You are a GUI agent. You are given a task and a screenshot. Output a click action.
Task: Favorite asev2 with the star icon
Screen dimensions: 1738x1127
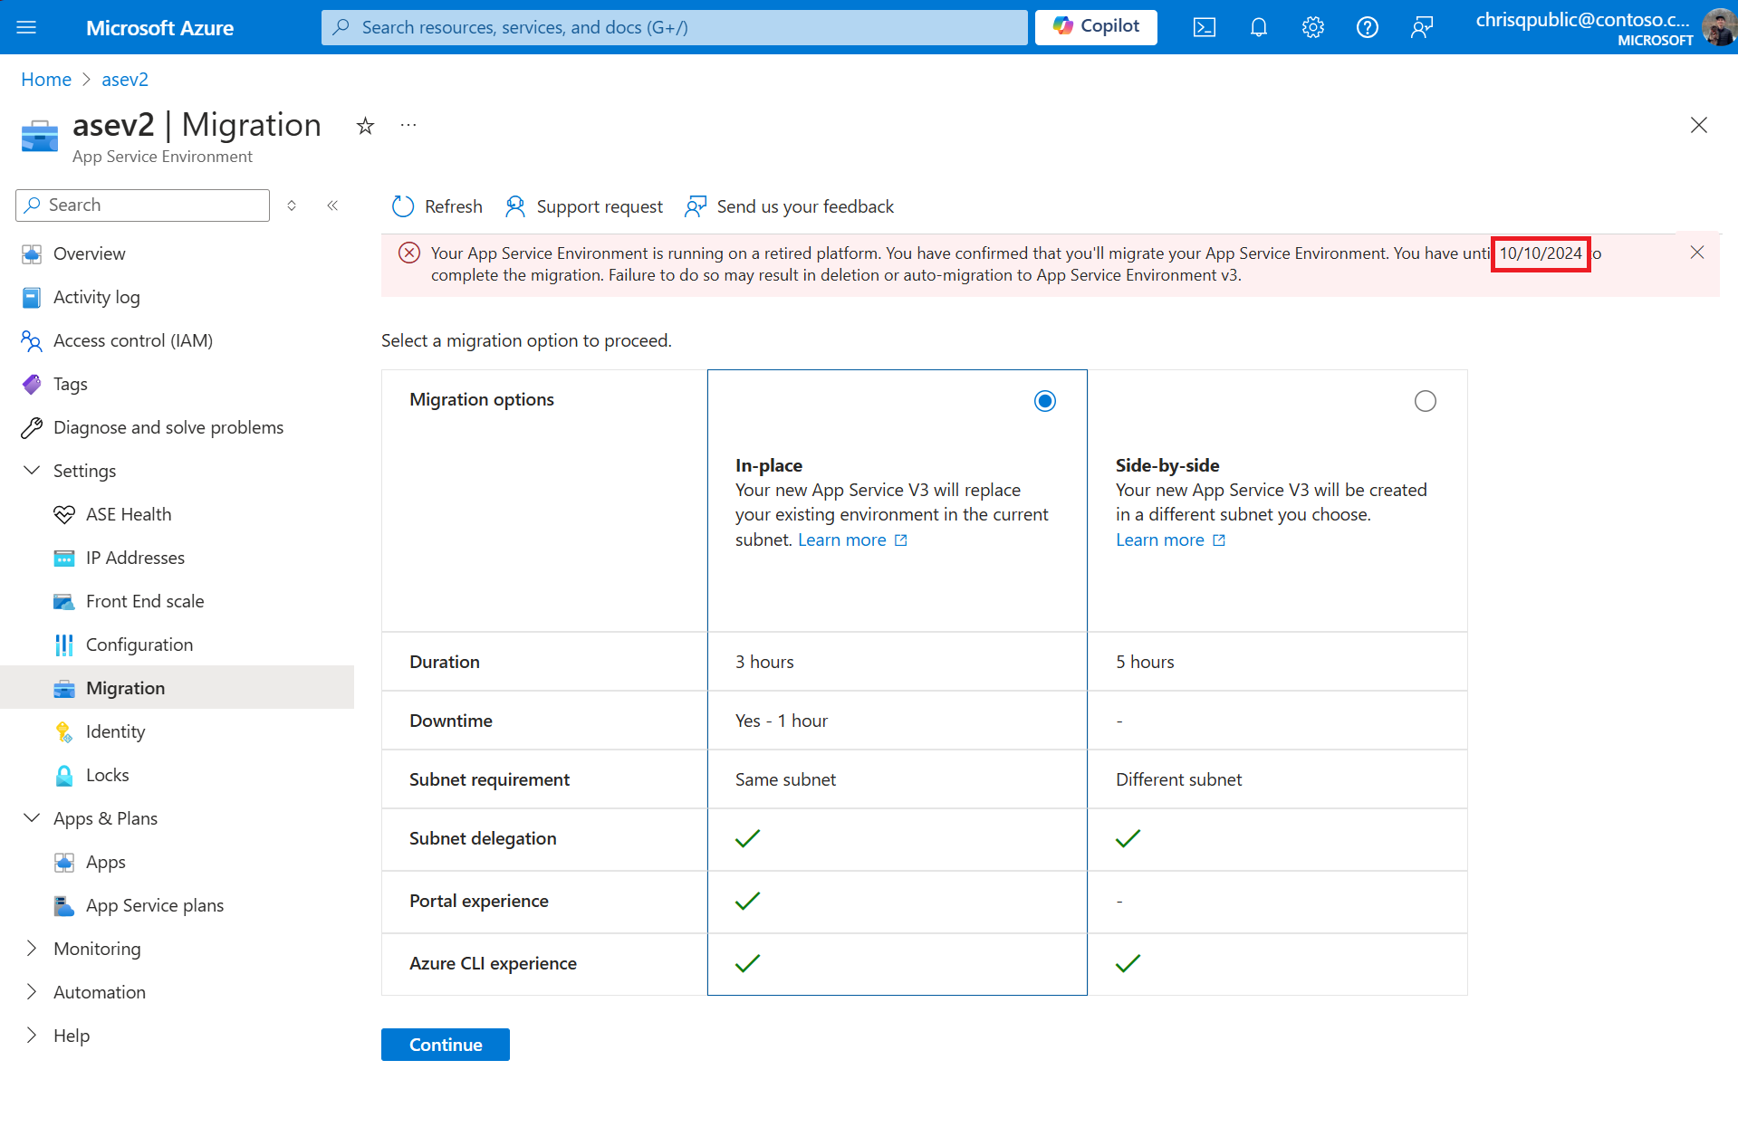point(365,126)
